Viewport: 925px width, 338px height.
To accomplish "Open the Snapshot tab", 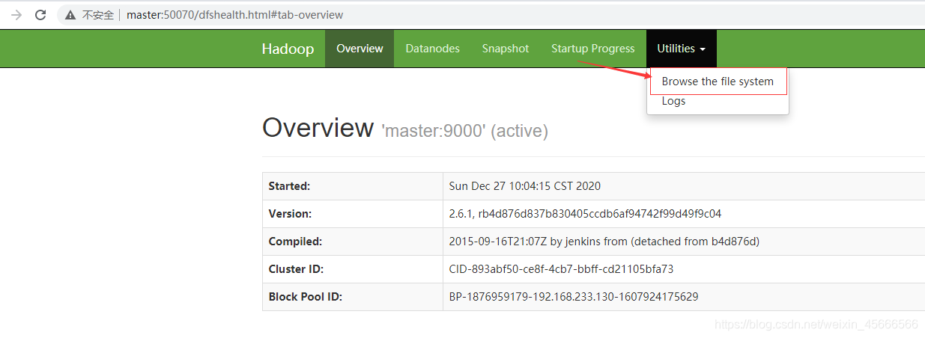I will pos(506,49).
